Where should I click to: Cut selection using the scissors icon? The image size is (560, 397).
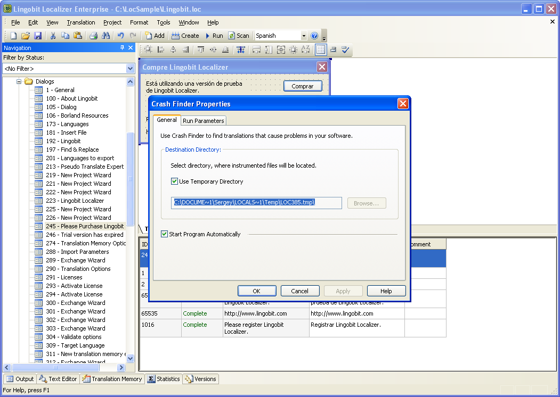point(53,36)
